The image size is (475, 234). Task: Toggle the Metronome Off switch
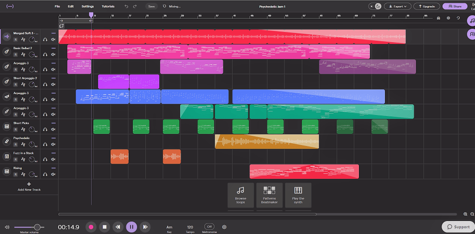click(209, 227)
